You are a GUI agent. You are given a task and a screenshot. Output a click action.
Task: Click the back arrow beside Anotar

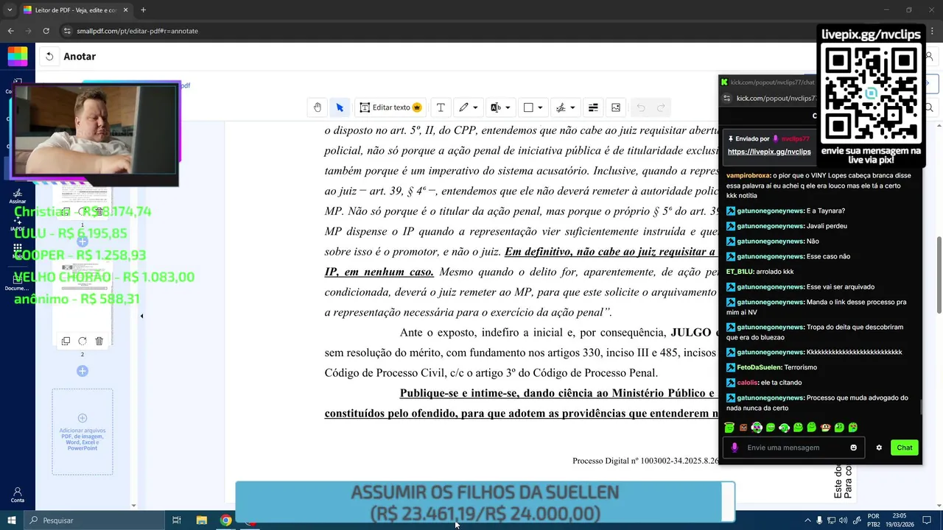tap(49, 56)
